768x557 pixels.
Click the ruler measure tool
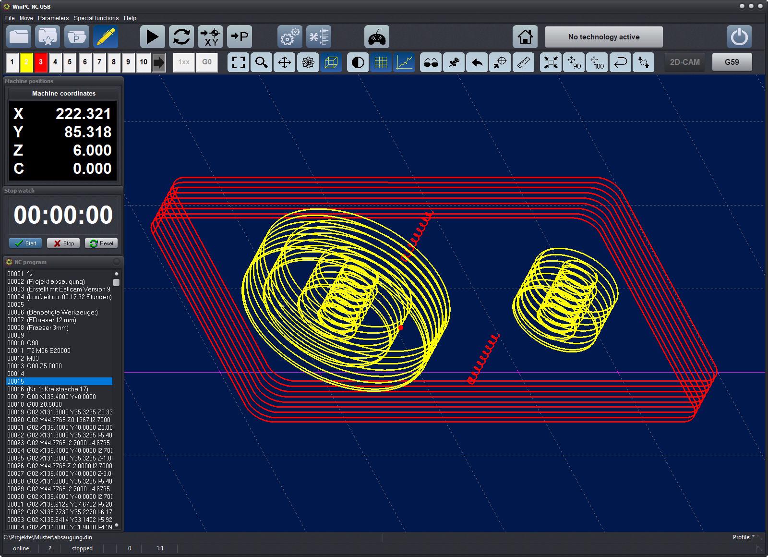(523, 62)
